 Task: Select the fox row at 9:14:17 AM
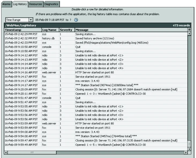(x=96, y=77)
